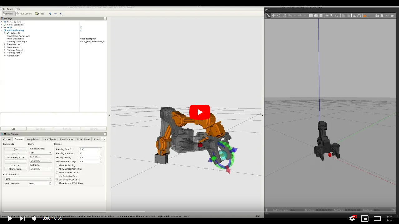Enable Use Cartesian Path checkbox

tap(57, 176)
